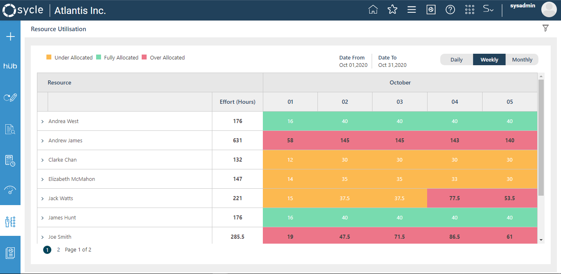Image resolution: width=561 pixels, height=274 pixels.
Task: Open the hamburger menu icon
Action: [x=412, y=9]
